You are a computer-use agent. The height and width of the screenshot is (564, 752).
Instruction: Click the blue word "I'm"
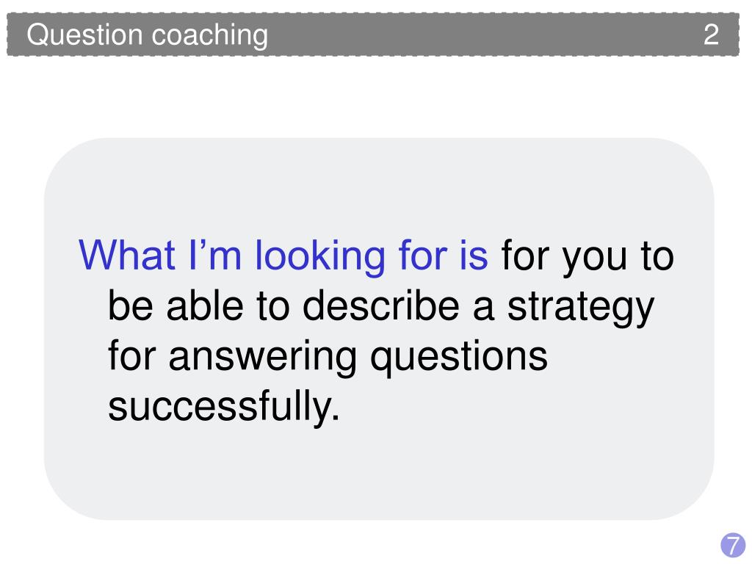[215, 256]
